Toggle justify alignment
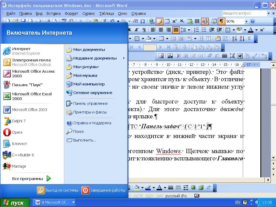The width and height of the screenshot is (276, 207). point(176,30)
